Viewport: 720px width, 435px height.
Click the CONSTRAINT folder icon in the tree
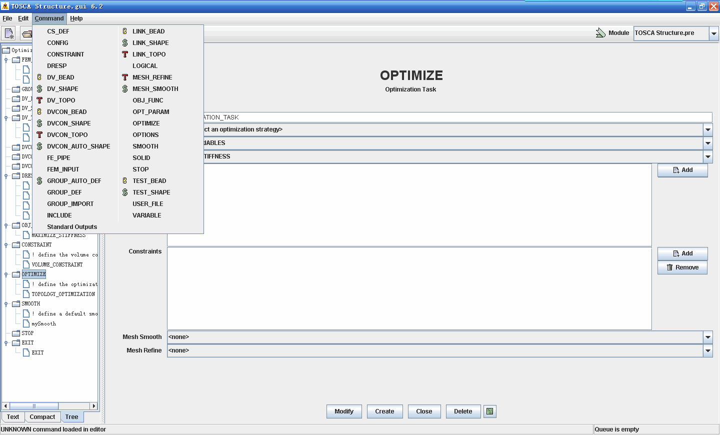pos(16,245)
